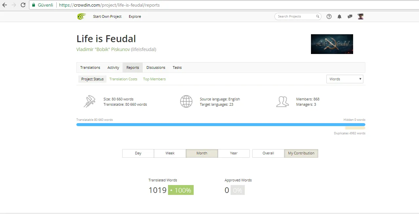Open the Discussions tab
Screen dimensions: 419x214
point(156,67)
